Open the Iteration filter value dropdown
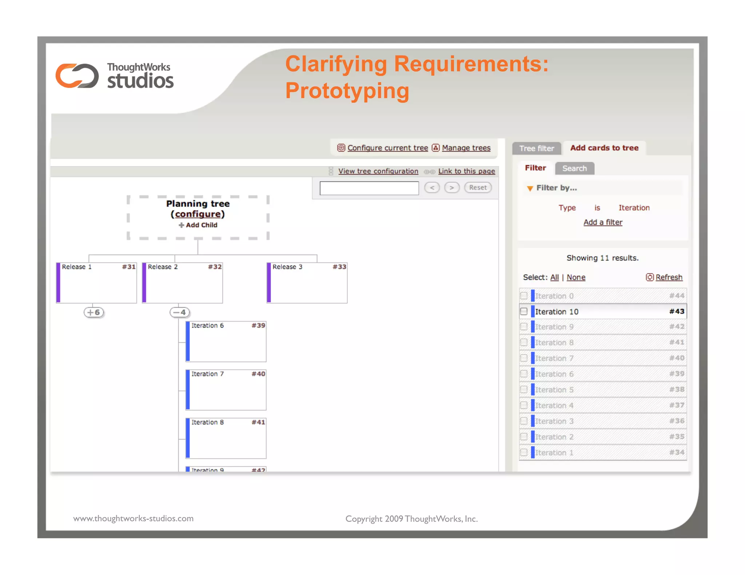Image resolution: width=745 pixels, height=575 pixels. 634,208
